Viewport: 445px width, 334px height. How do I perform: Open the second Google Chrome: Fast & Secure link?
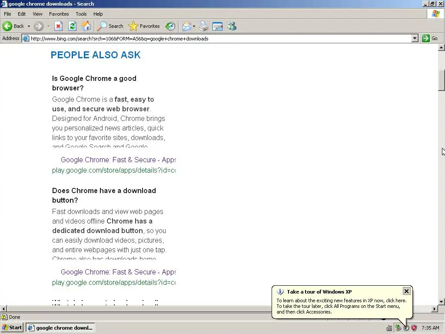pyautogui.click(x=118, y=272)
